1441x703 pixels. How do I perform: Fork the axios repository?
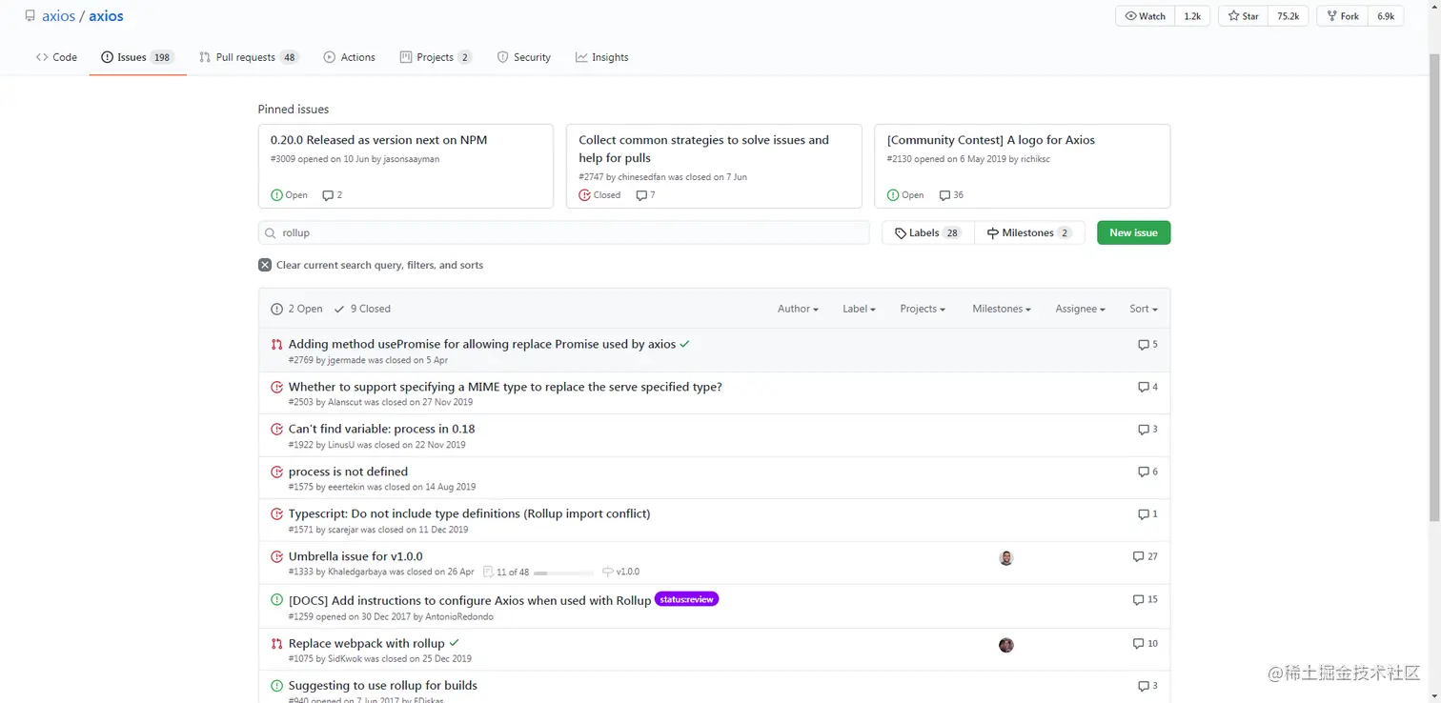[x=1342, y=16]
